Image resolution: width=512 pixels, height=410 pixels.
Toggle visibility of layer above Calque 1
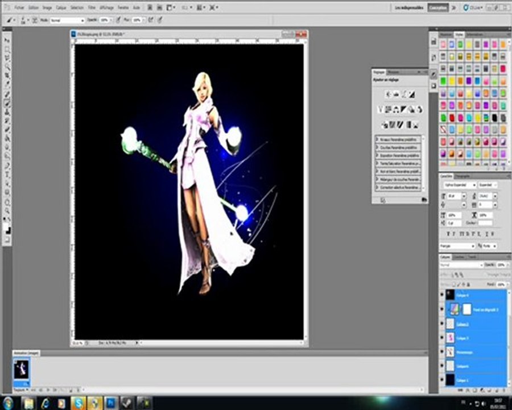pos(442,366)
